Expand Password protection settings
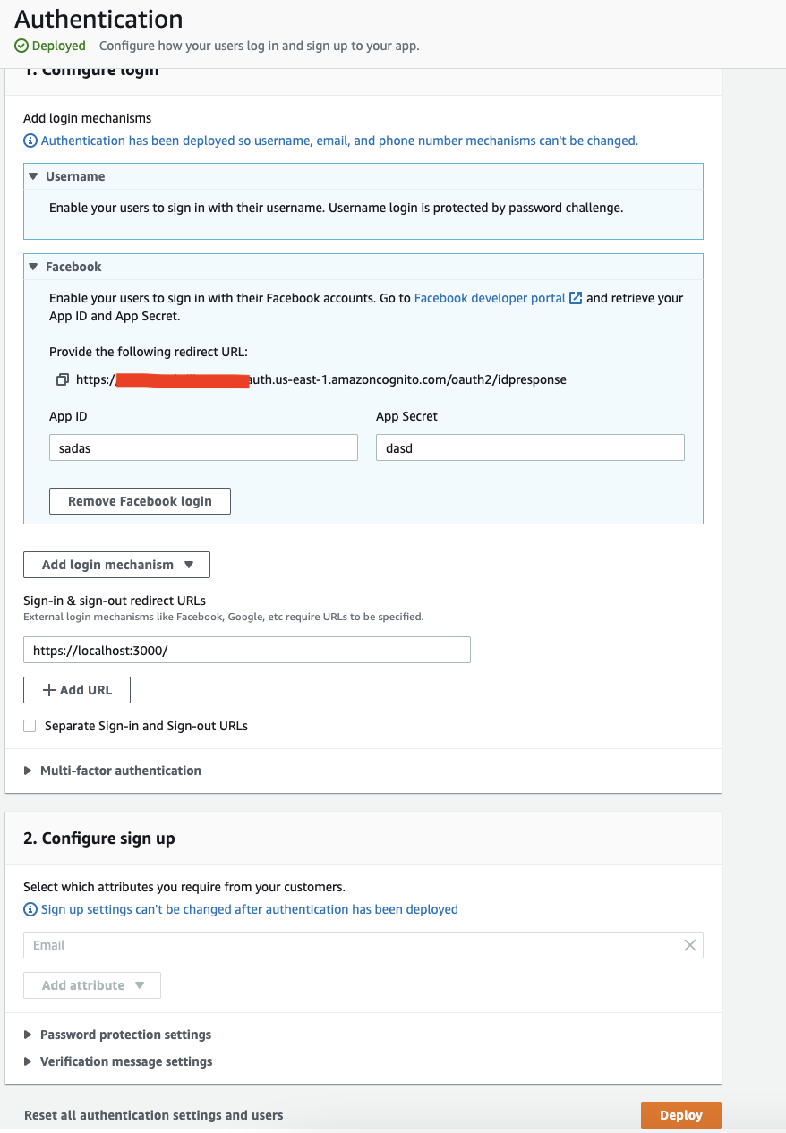786x1133 pixels. pos(30,1035)
